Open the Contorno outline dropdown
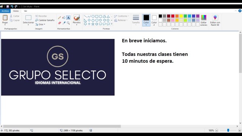Screen dimensions: 242x136 point(122,16)
